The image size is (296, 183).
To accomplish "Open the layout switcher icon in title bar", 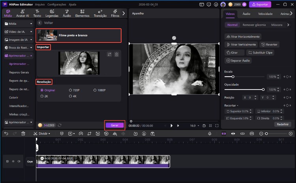I will pos(202,4).
